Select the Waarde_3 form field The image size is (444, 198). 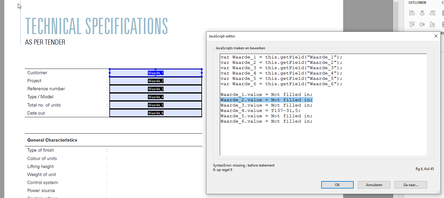[156, 89]
